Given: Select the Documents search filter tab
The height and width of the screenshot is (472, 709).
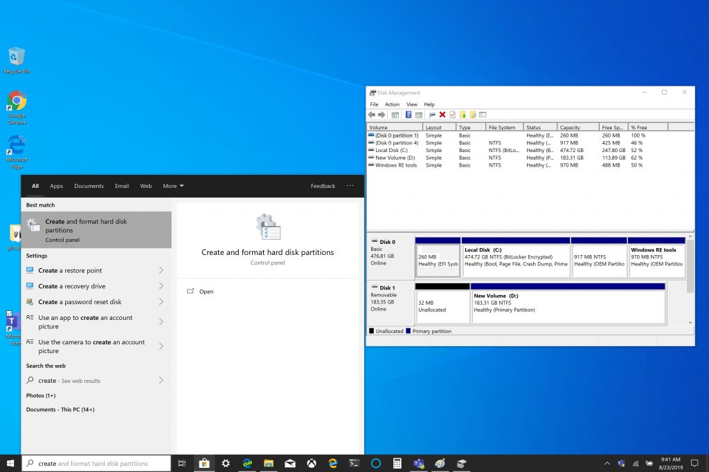Looking at the screenshot, I should tap(89, 186).
